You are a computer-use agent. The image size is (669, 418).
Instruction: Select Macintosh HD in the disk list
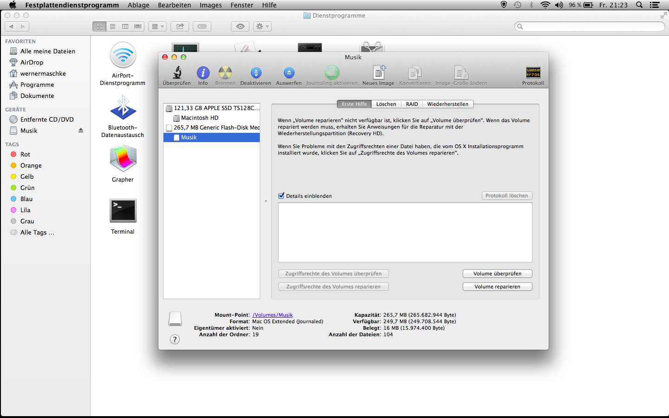point(199,118)
